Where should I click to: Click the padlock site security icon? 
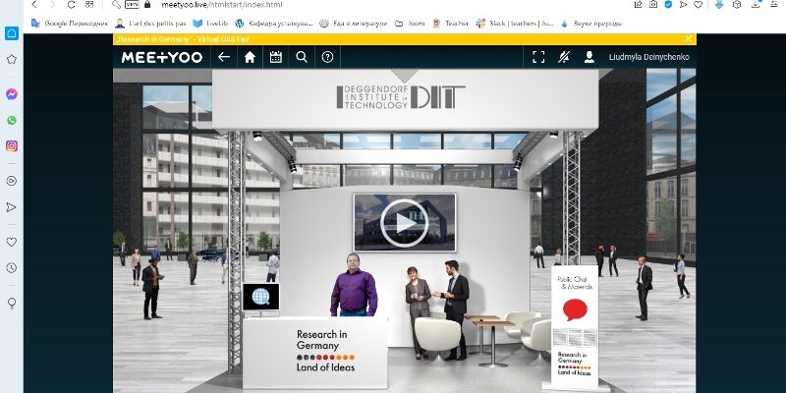147,5
